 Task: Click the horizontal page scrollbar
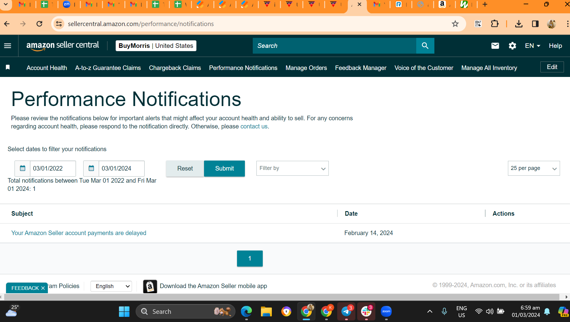pos(282,297)
